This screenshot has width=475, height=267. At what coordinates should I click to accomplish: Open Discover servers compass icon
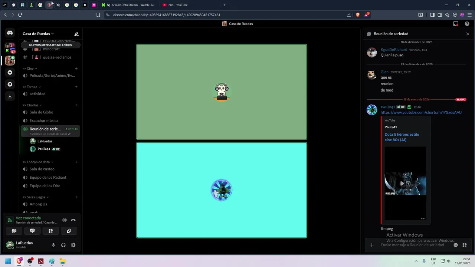(10, 84)
